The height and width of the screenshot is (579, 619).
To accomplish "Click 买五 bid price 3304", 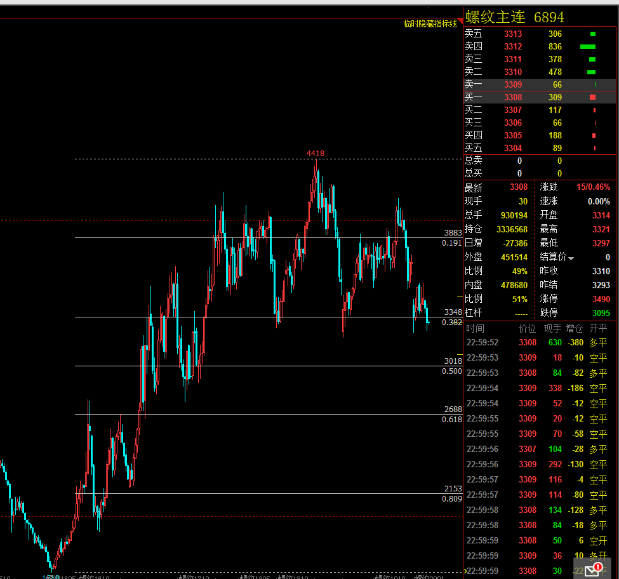I will point(513,148).
